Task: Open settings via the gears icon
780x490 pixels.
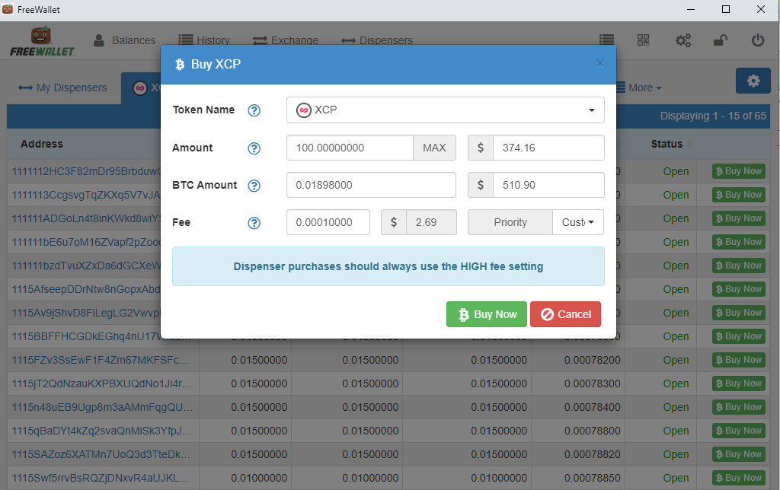Action: (683, 40)
